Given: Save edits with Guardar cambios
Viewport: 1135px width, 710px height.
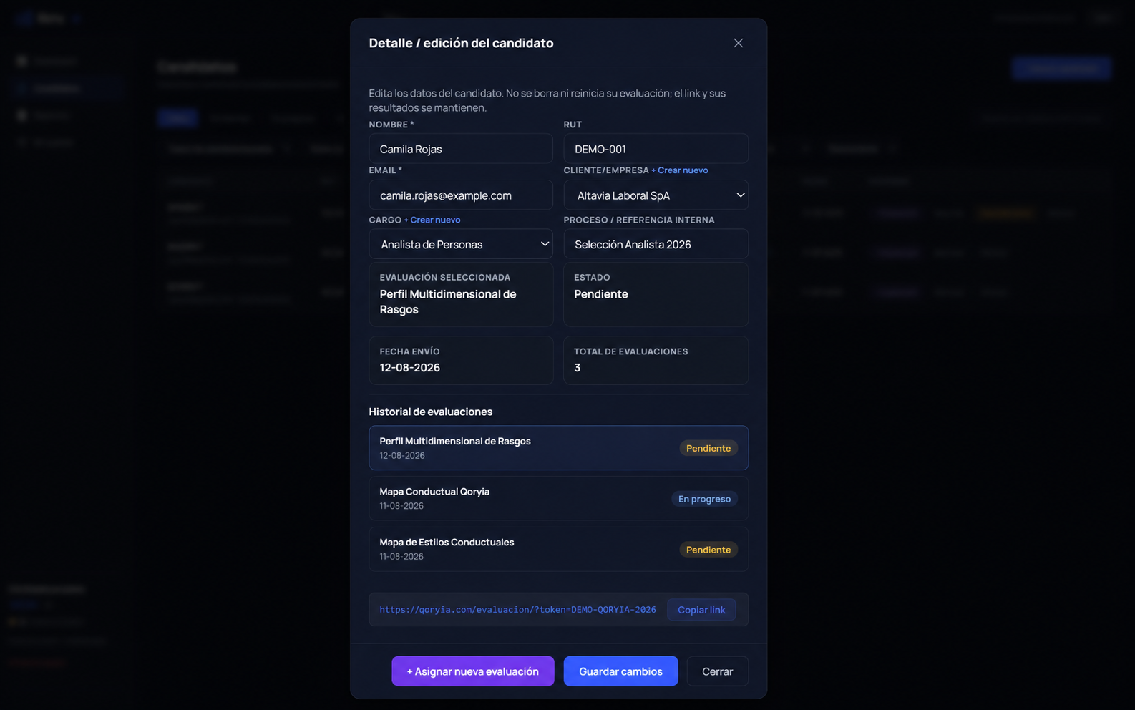Looking at the screenshot, I should [x=620, y=671].
